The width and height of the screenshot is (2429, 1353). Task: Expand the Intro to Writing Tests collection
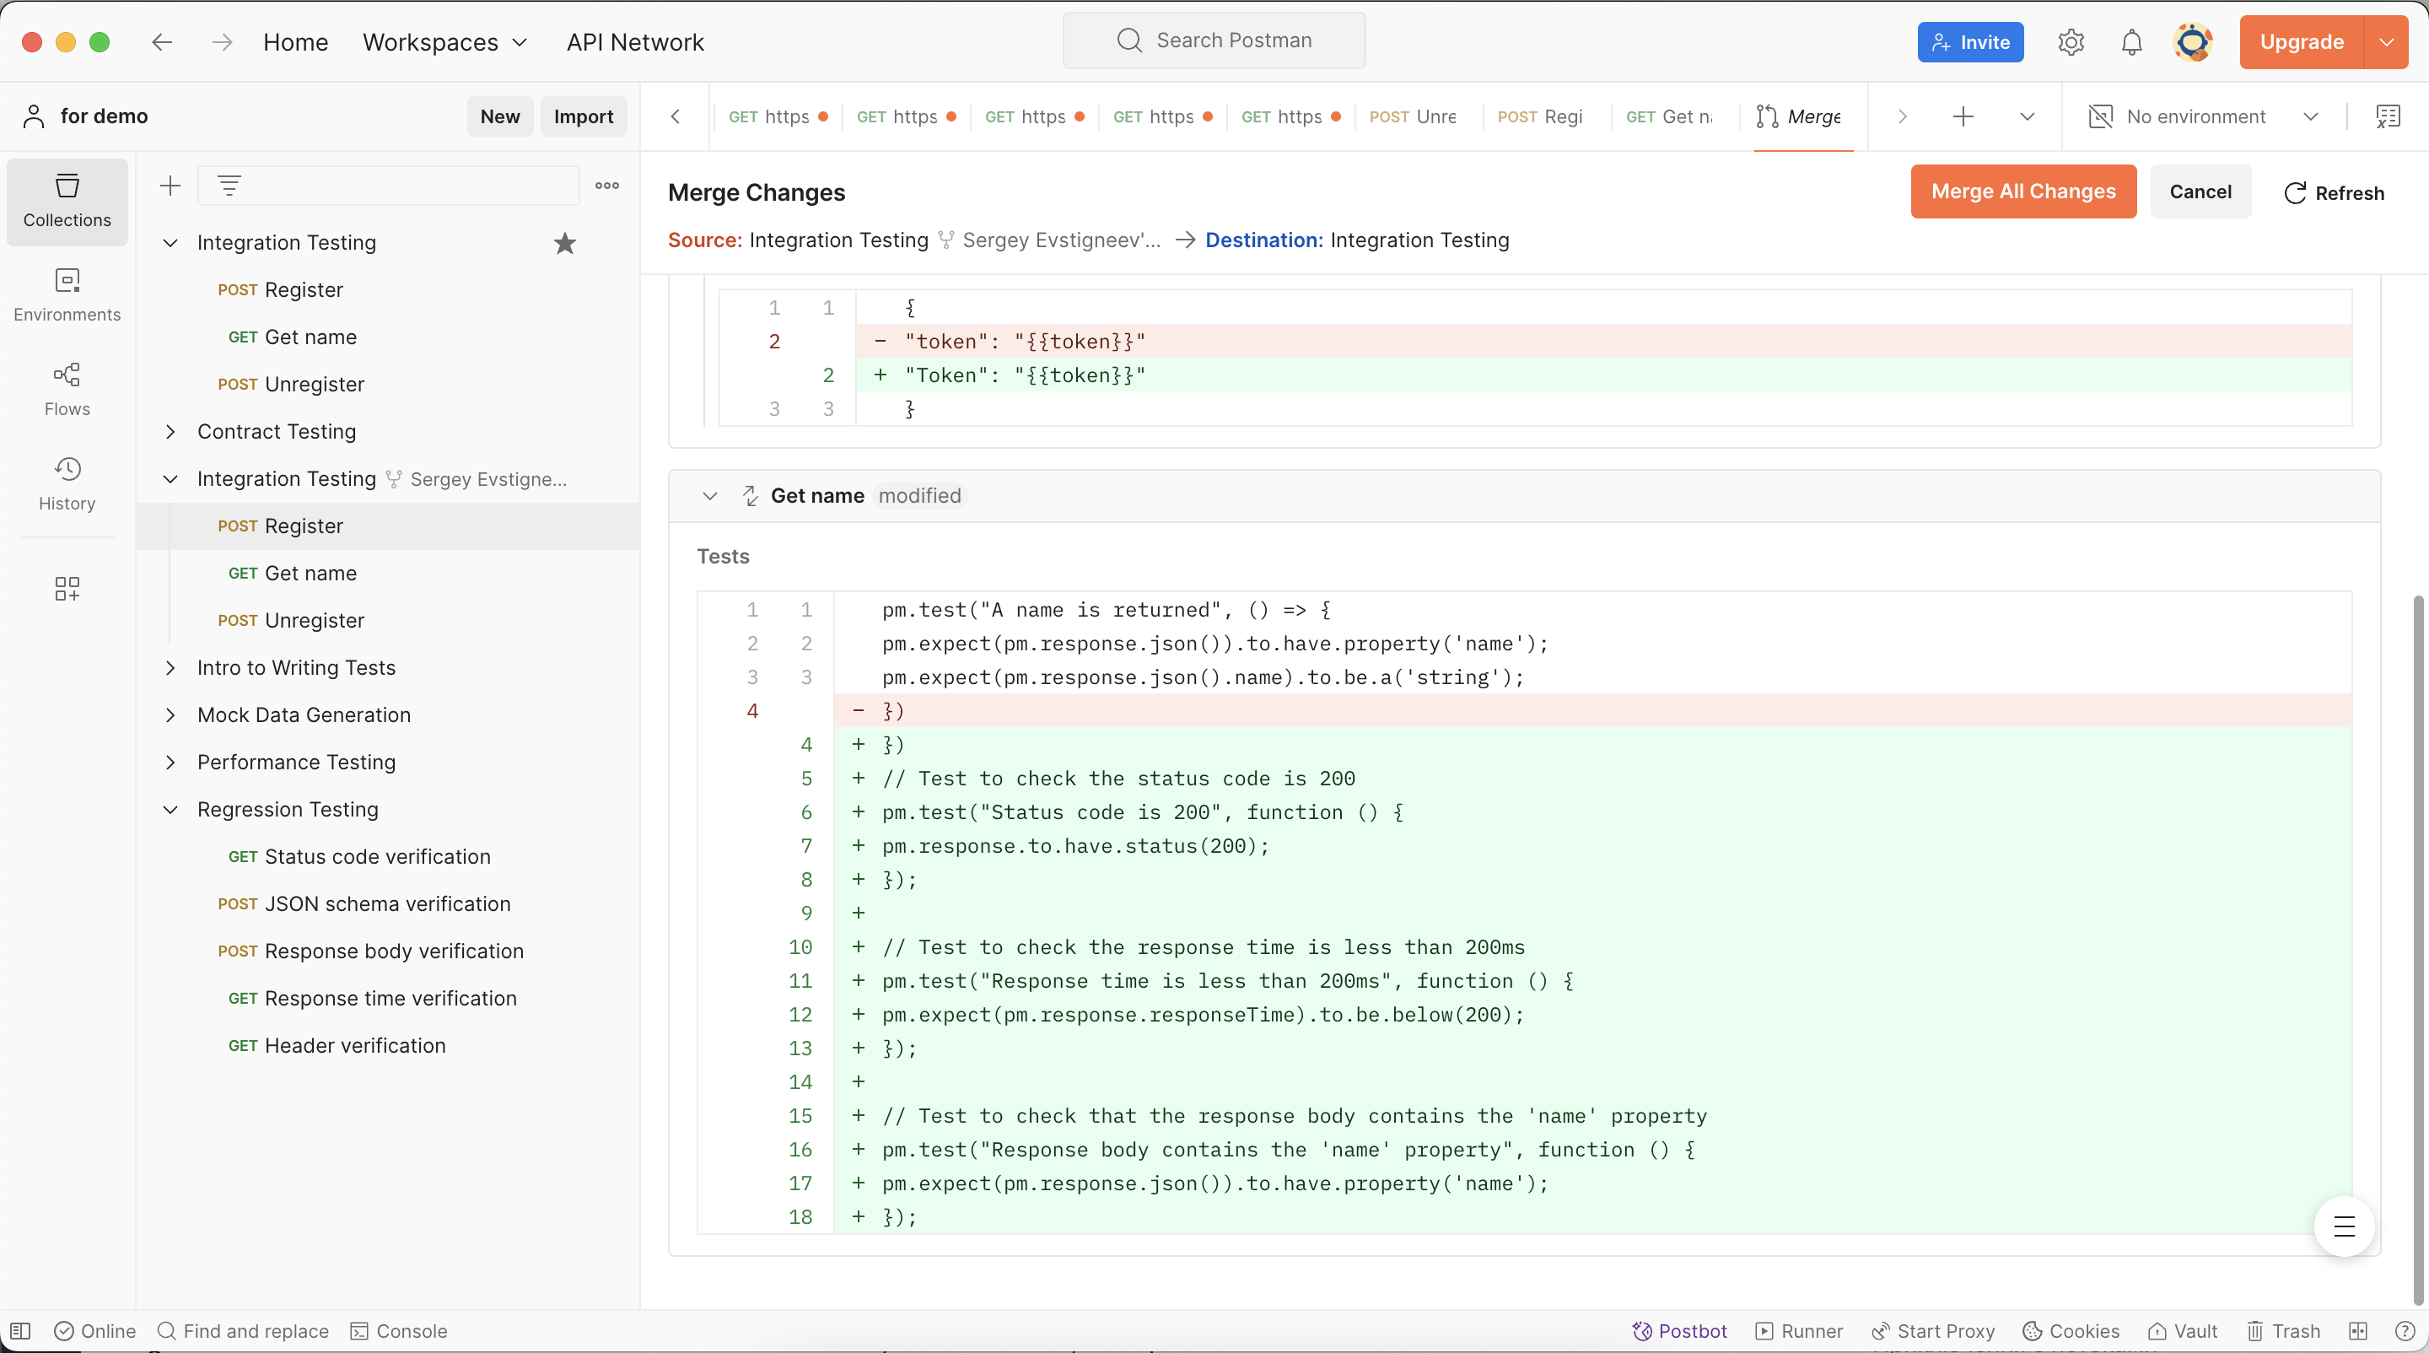[170, 667]
